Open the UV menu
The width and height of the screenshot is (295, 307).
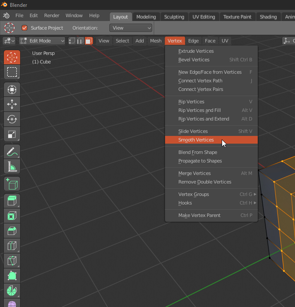[x=225, y=41]
